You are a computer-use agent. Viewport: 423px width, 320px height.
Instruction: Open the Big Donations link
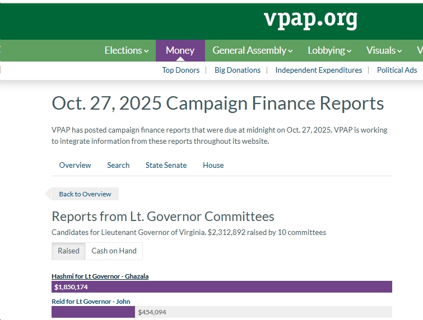[238, 70]
